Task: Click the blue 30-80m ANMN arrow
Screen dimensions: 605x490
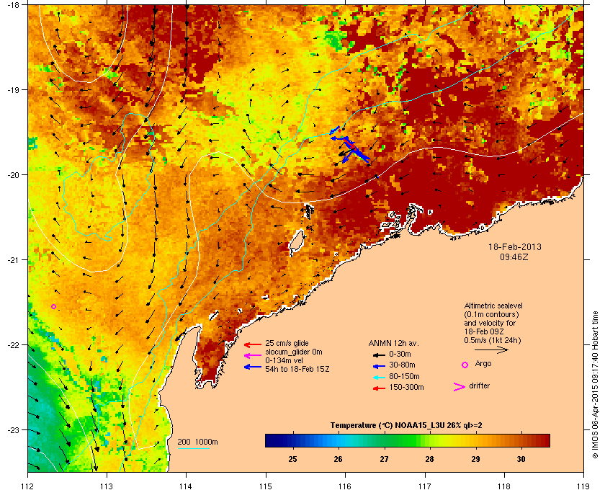Action: pos(379,366)
